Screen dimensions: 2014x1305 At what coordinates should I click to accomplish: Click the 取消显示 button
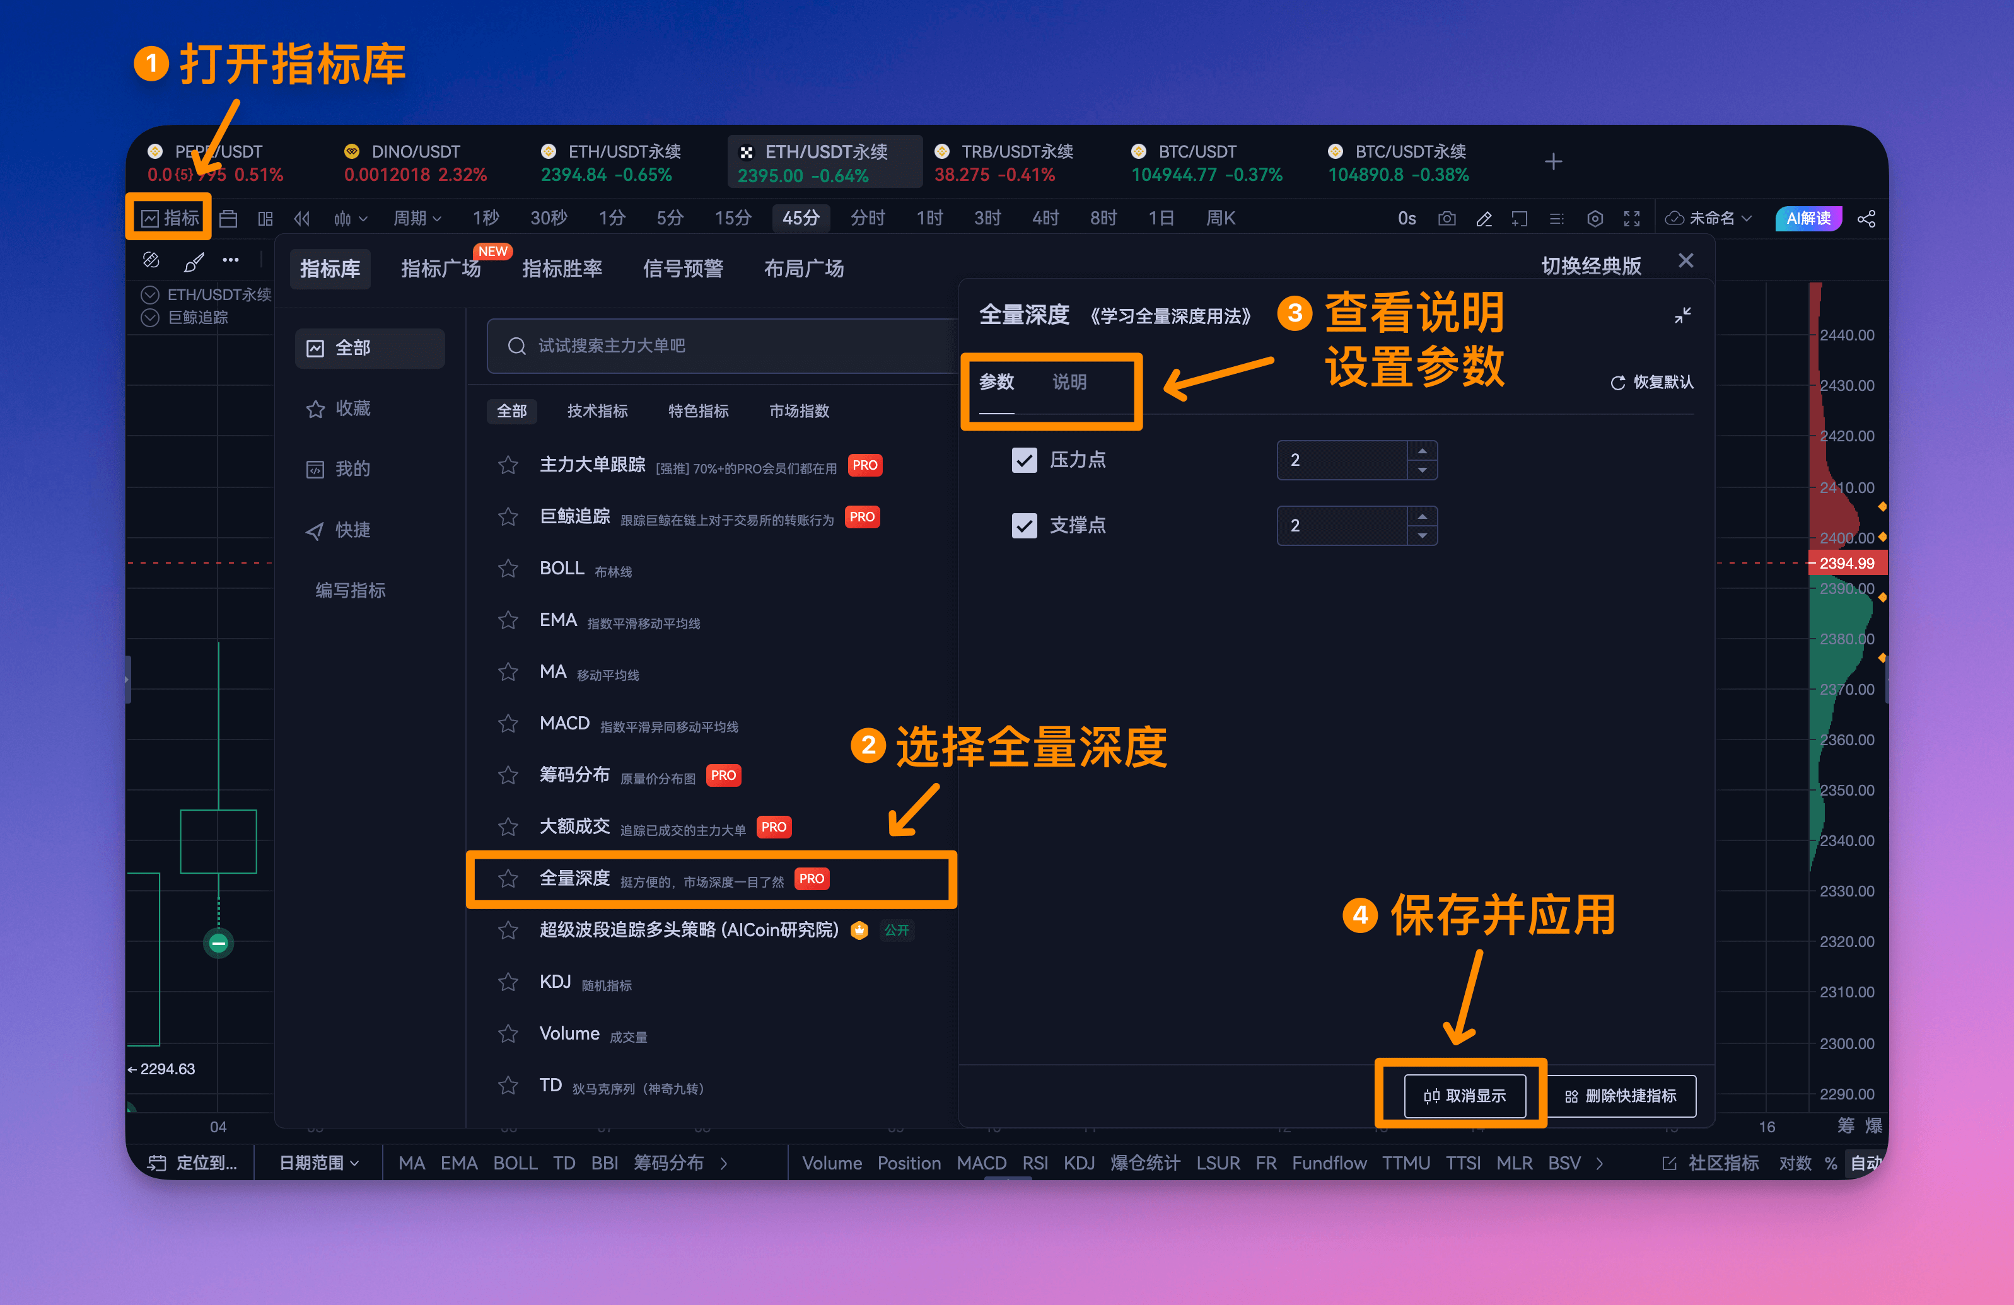pos(1465,1096)
